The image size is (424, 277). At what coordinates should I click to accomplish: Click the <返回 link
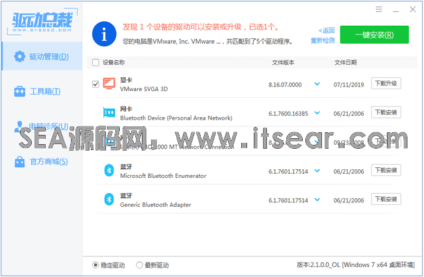tap(327, 30)
